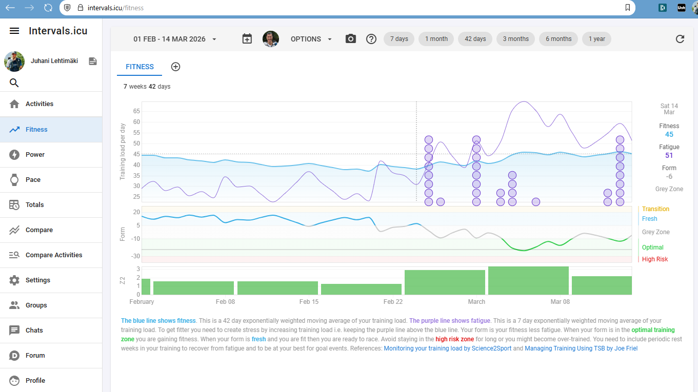
Task: Select the 3 months range chip
Action: [515, 39]
